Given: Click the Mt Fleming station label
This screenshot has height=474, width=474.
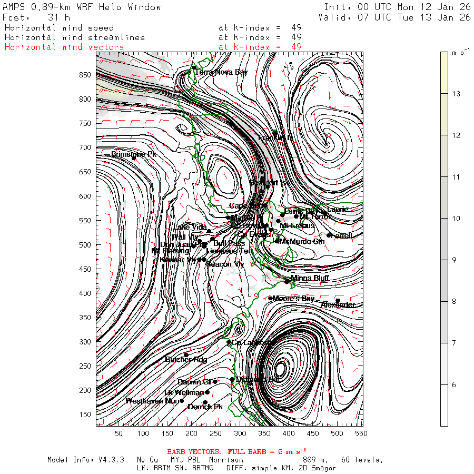Looking at the screenshot, I should pyautogui.click(x=171, y=251).
